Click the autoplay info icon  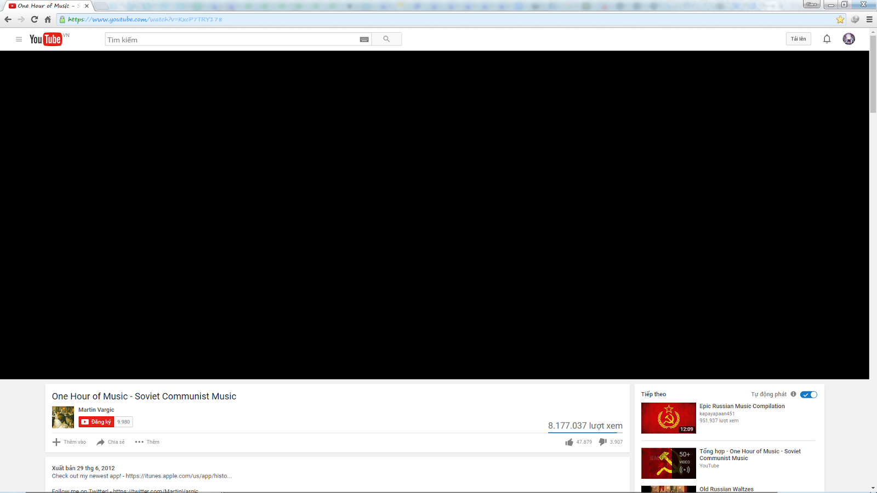pyautogui.click(x=793, y=394)
